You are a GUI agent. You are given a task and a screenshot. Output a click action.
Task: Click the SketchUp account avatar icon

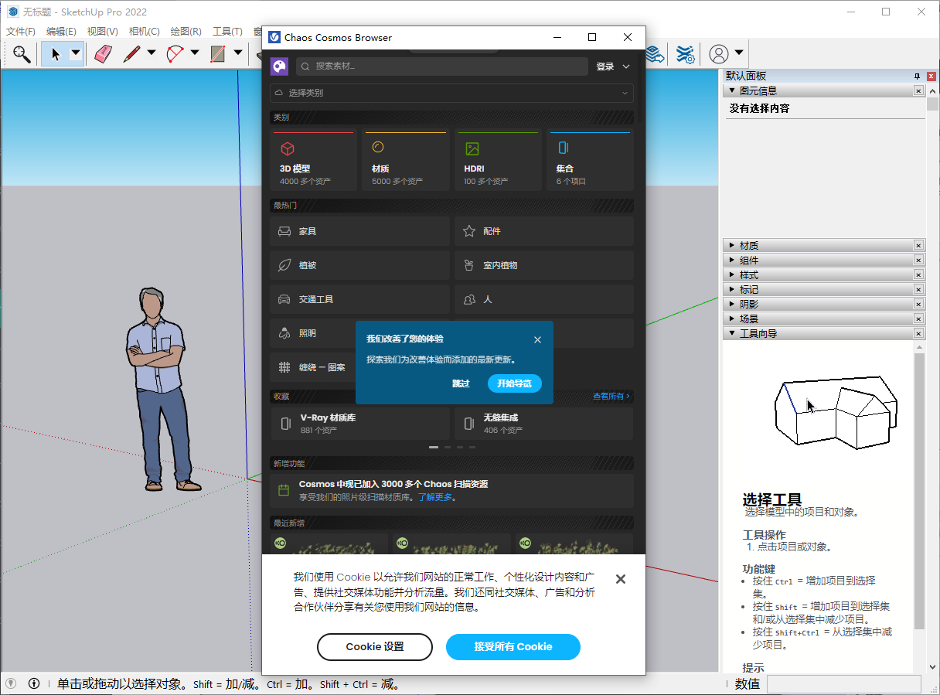pyautogui.click(x=717, y=54)
